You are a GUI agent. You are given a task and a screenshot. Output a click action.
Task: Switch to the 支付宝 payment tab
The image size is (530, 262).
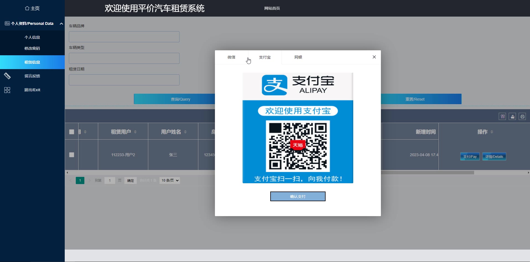(265, 57)
